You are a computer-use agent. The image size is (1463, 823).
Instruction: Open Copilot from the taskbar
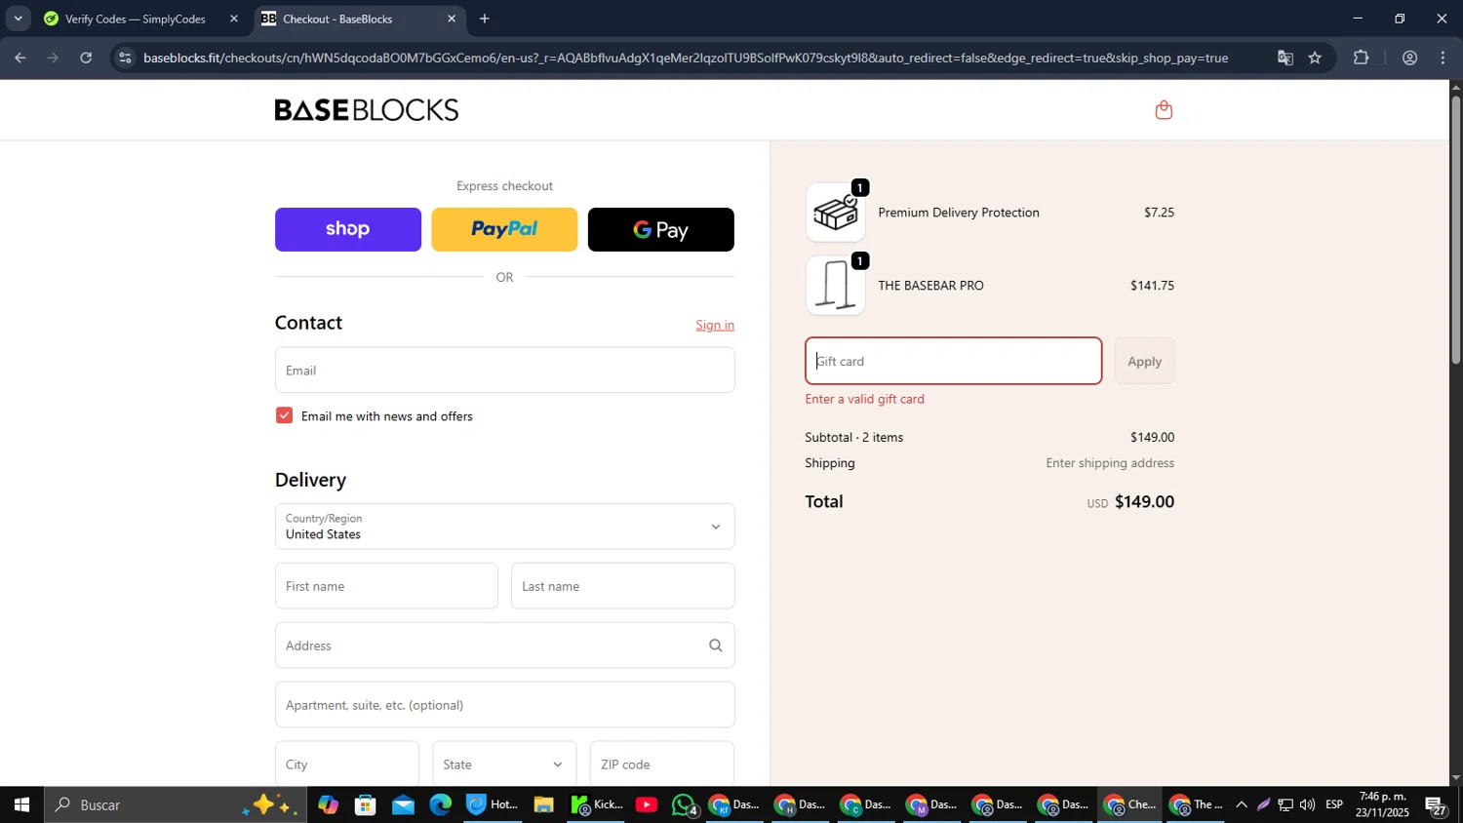328,804
